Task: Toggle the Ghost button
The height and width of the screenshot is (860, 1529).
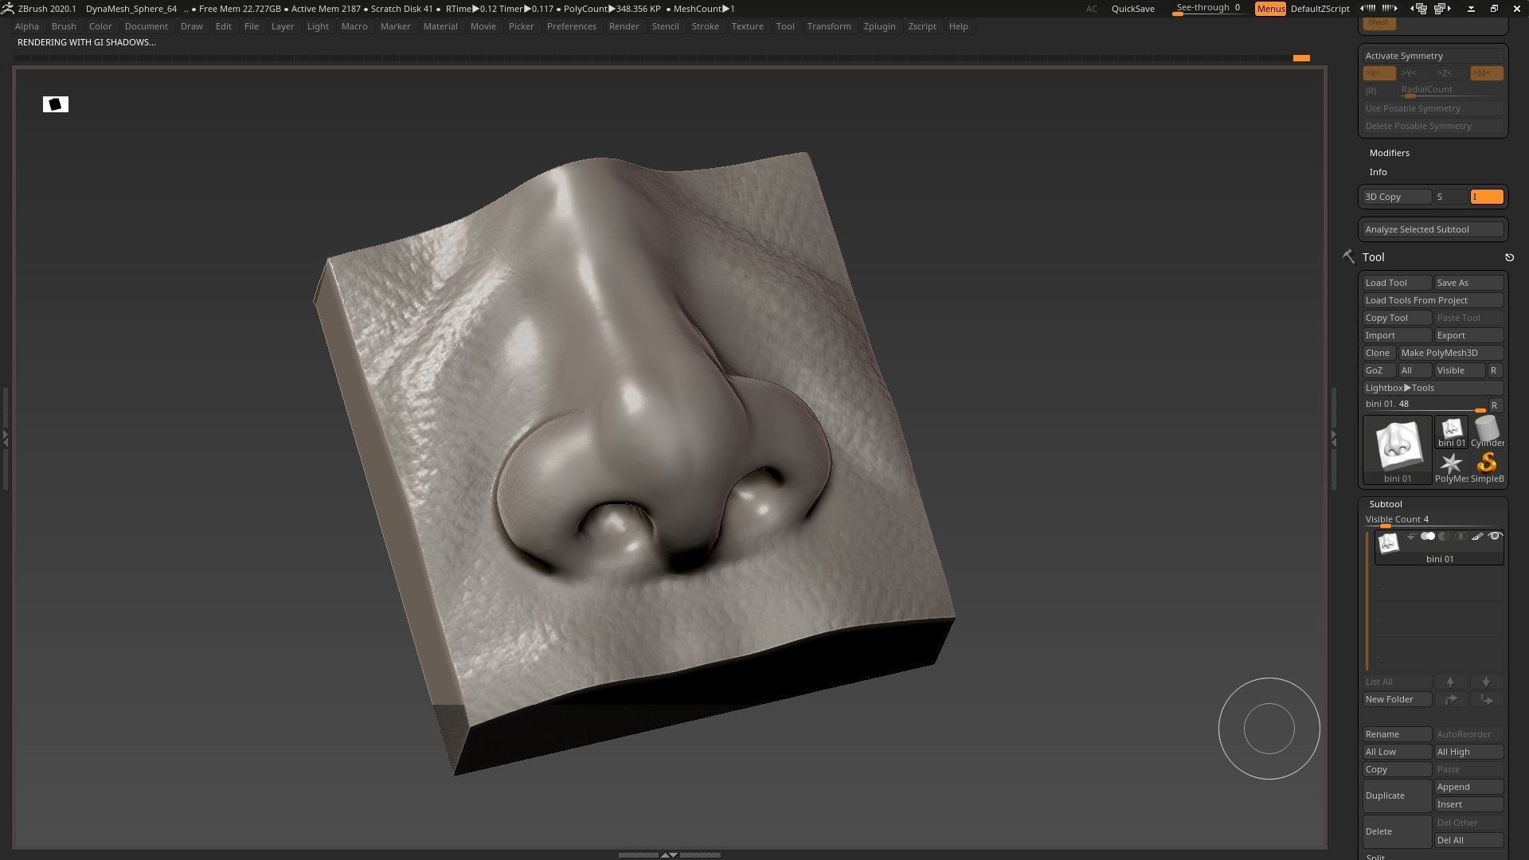Action: 1379,22
